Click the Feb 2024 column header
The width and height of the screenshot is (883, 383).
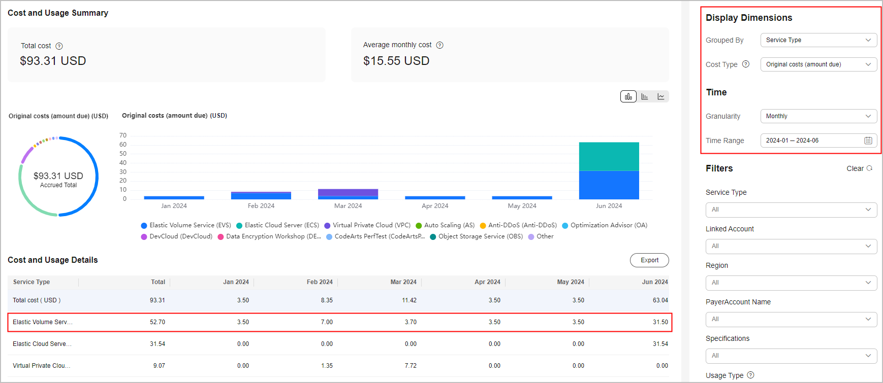pos(320,282)
